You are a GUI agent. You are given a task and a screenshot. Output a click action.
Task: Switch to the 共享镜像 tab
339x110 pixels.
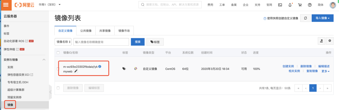105,31
